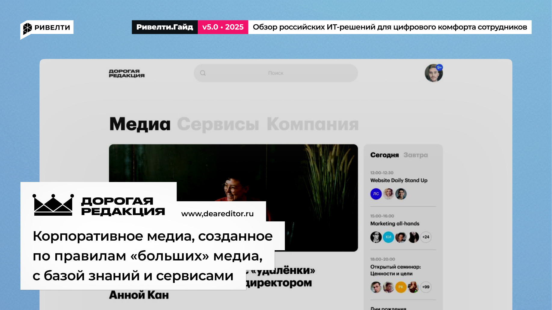Click inside the Поиск search field

coord(276,73)
